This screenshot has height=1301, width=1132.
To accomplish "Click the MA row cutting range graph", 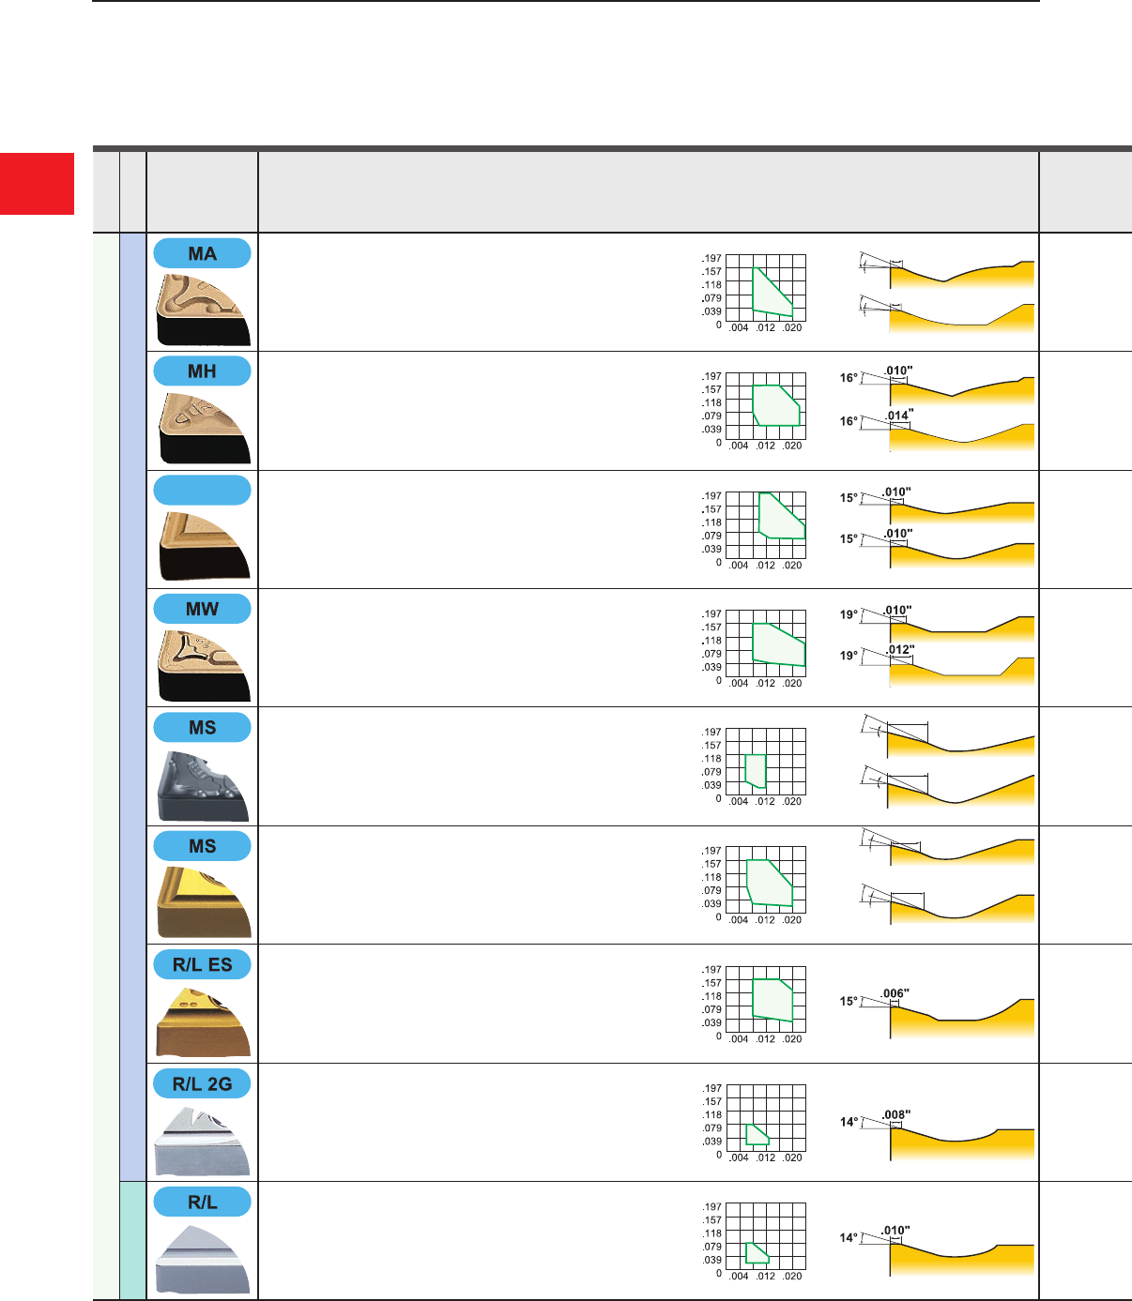I will click(765, 292).
